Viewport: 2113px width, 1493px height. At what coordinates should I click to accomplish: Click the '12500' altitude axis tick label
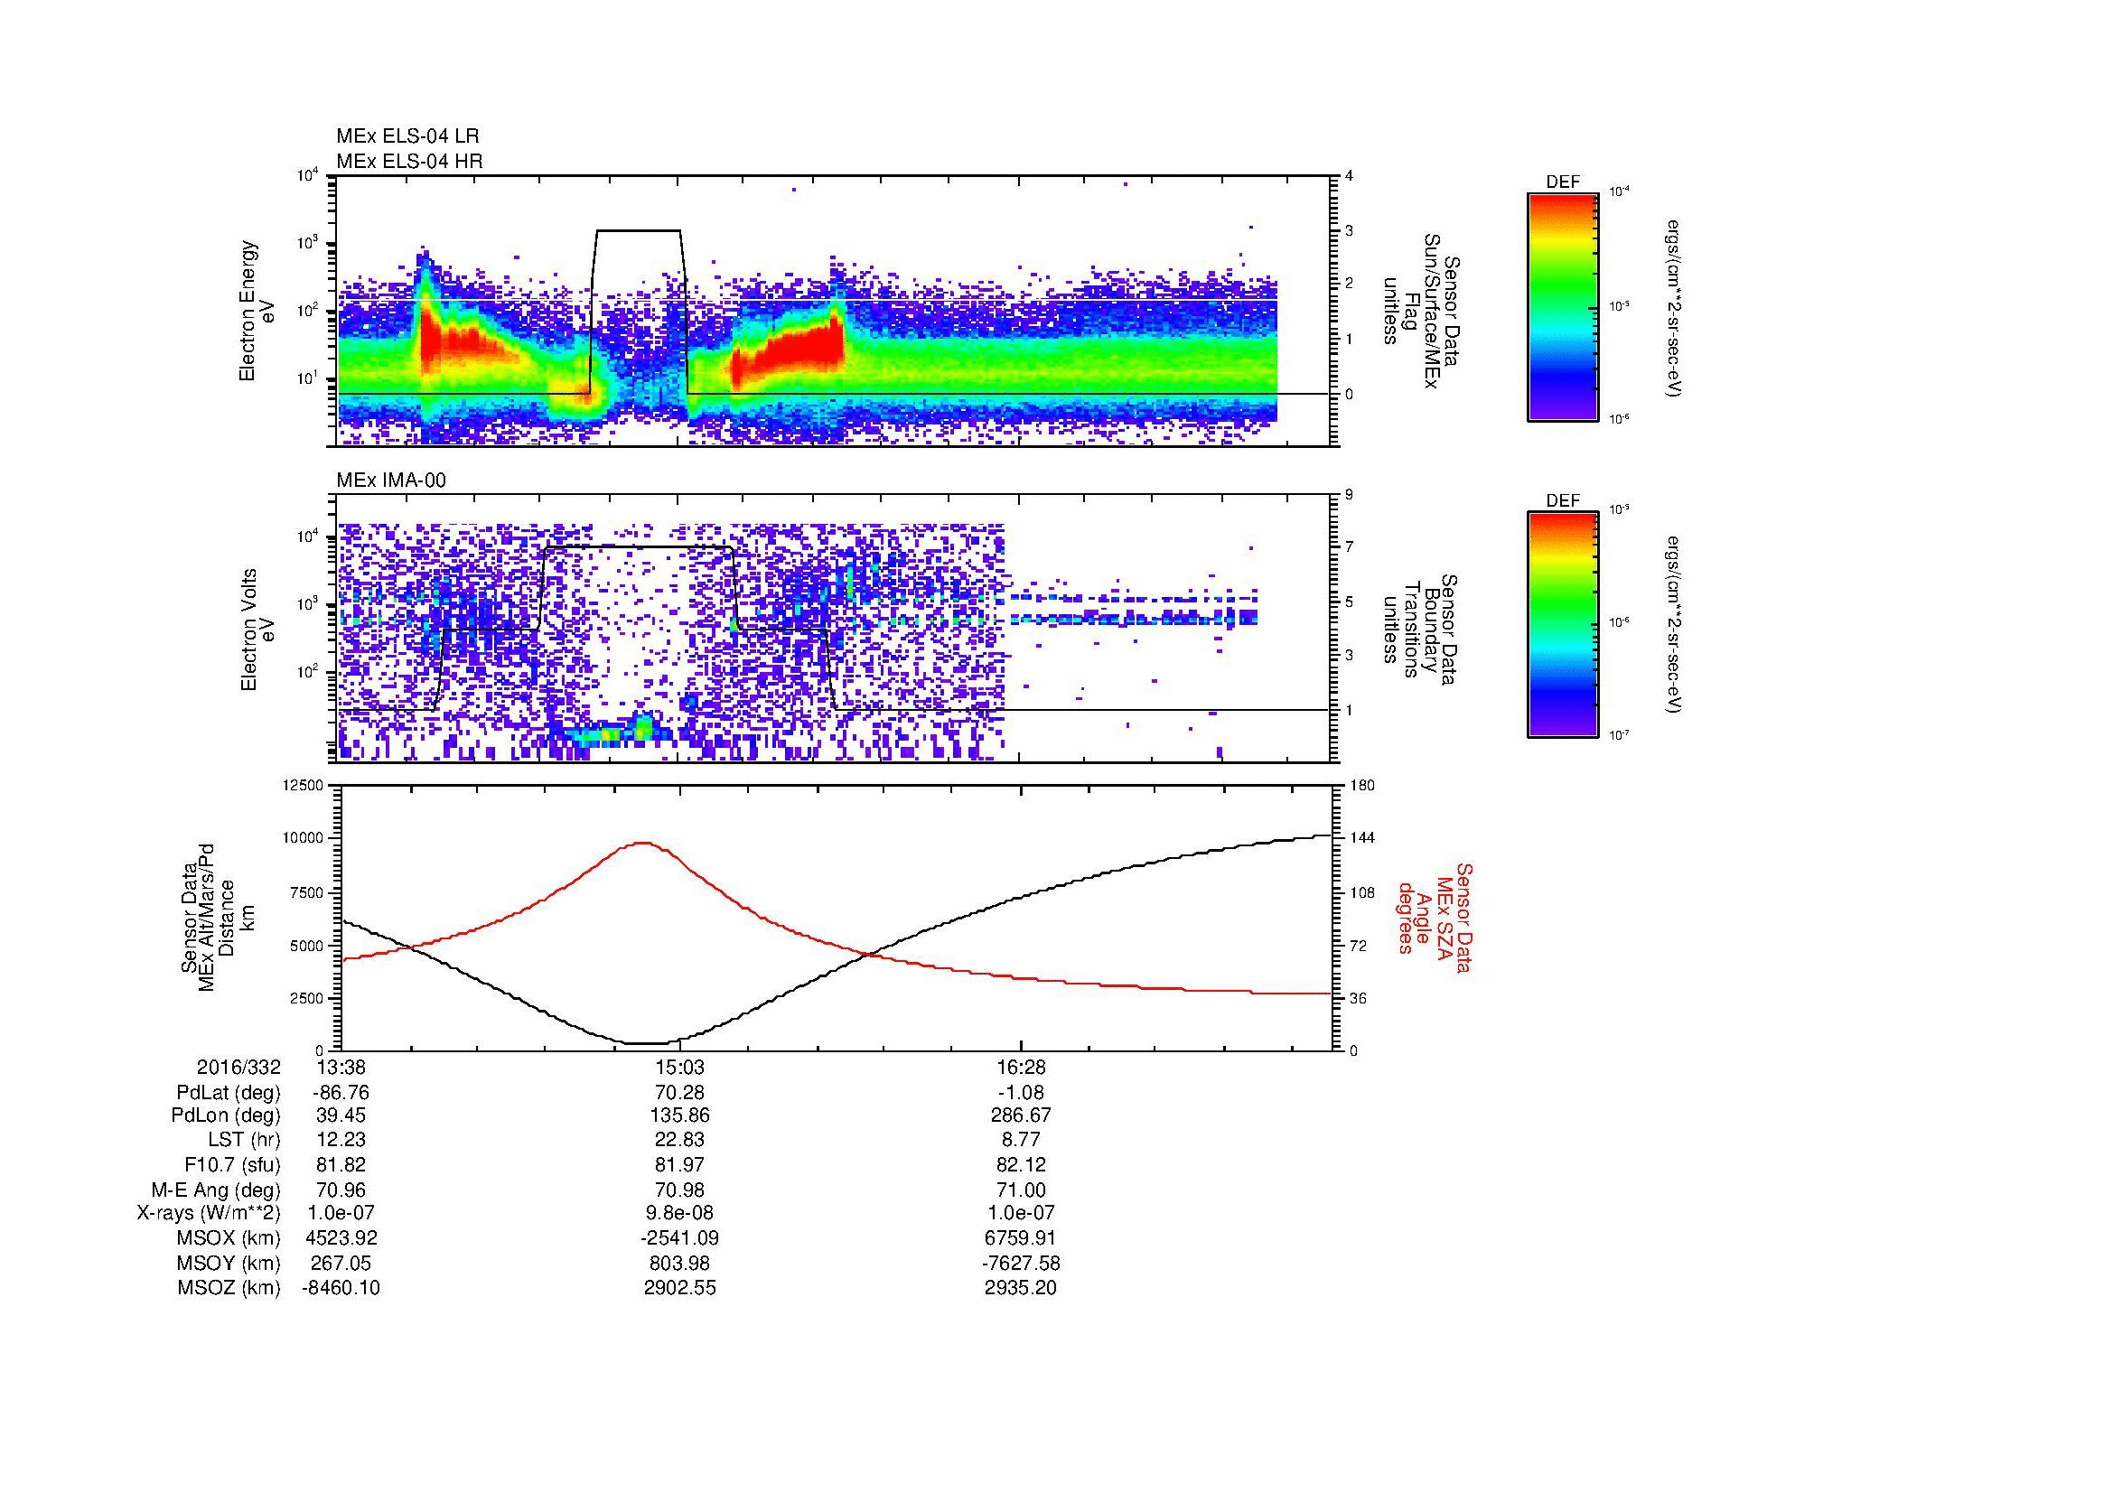pyautogui.click(x=304, y=785)
